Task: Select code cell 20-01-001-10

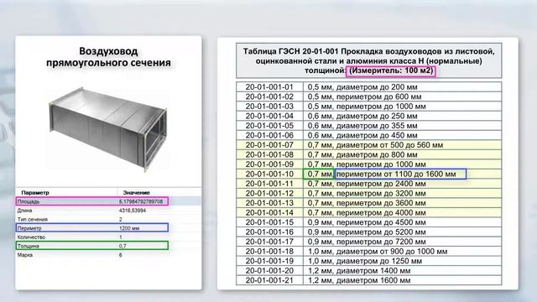Action: tap(269, 174)
